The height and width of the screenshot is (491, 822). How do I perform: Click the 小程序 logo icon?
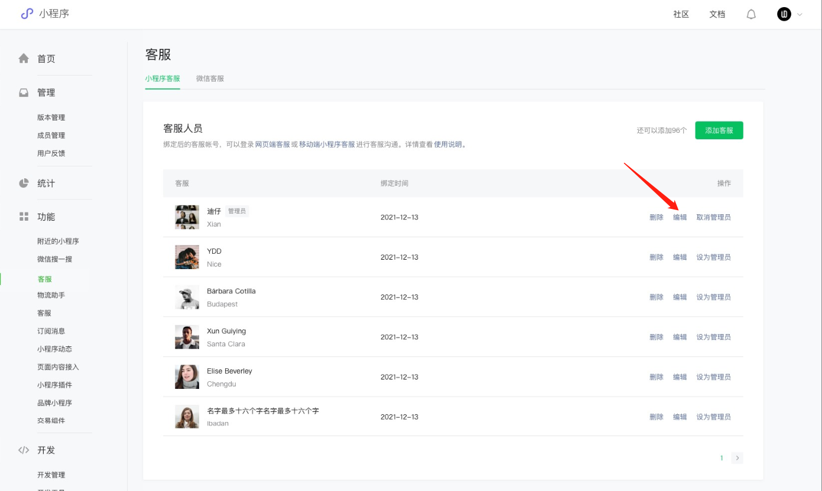click(x=27, y=14)
